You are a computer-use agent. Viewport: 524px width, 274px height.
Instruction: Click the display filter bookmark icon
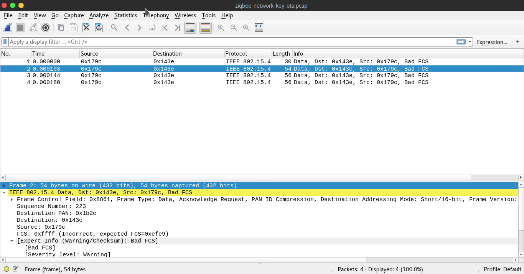click(x=5, y=42)
